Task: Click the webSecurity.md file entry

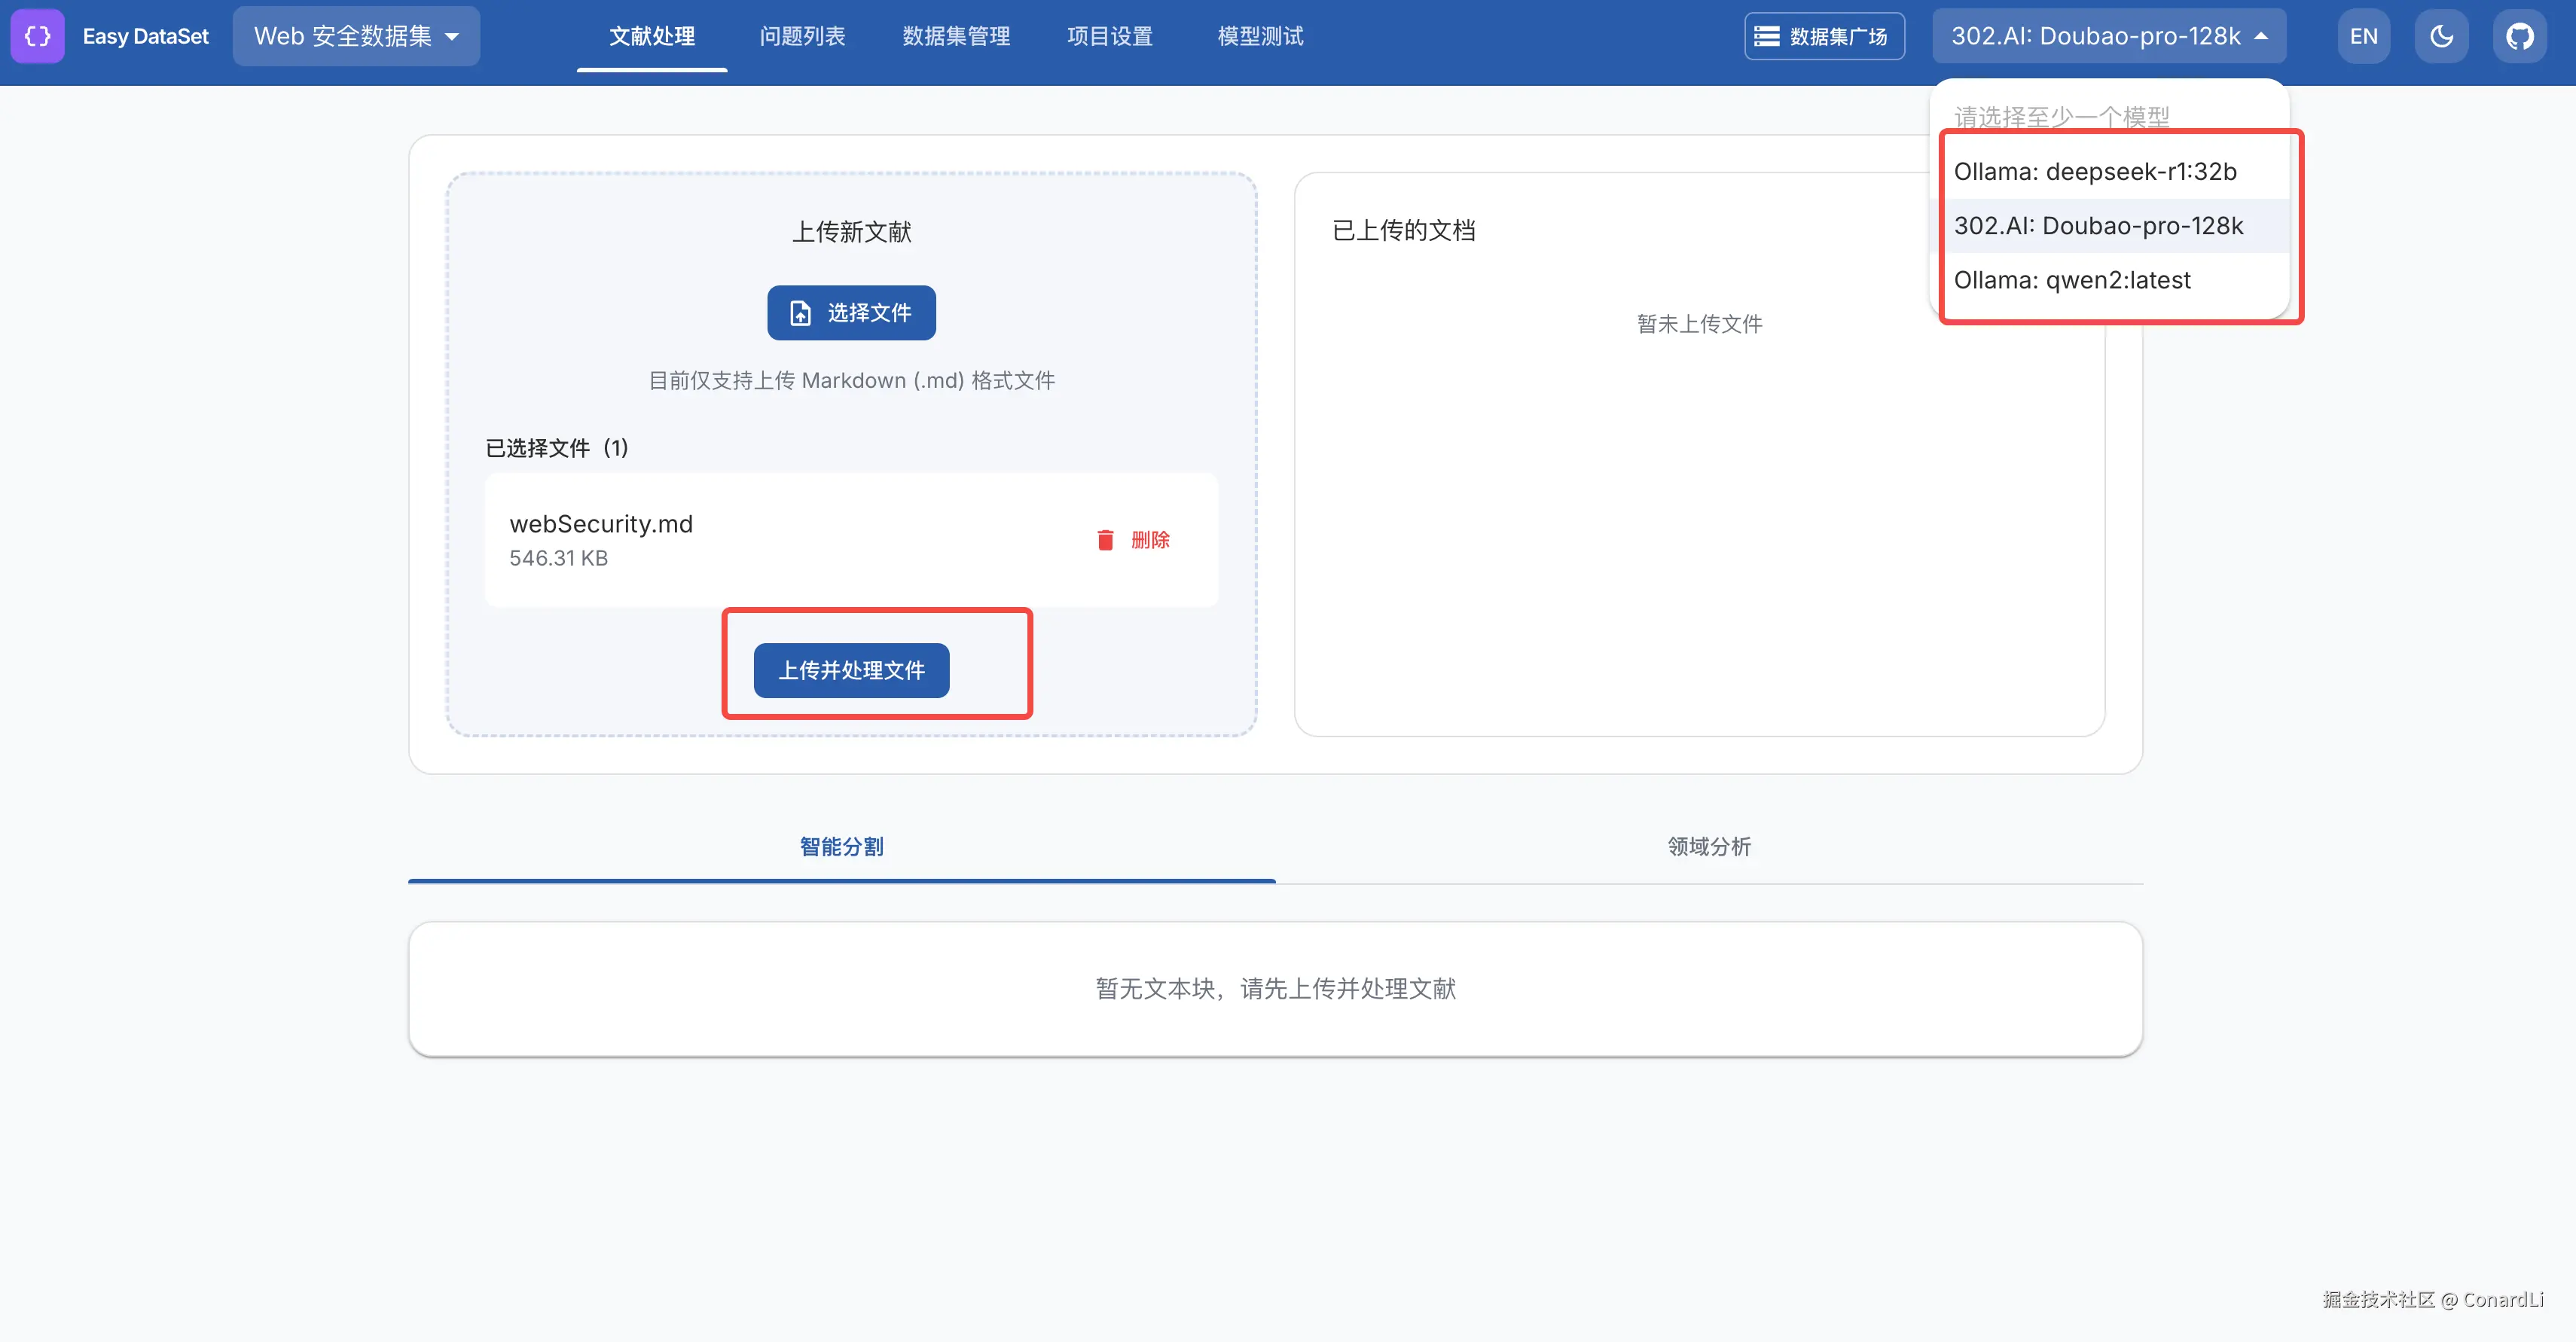Action: 601,524
